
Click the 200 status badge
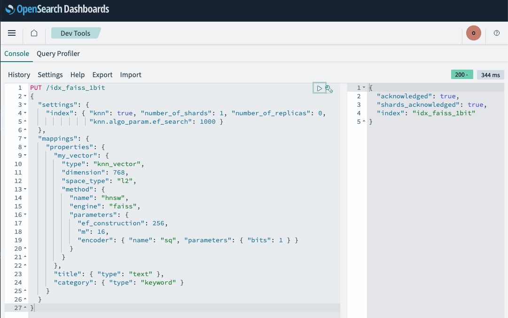(x=461, y=74)
